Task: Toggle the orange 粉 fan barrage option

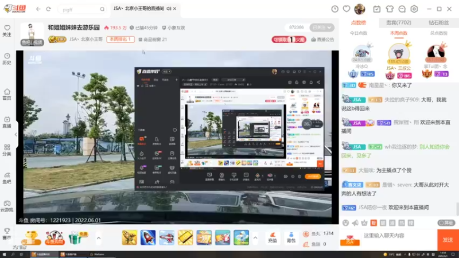Action: [374, 223]
